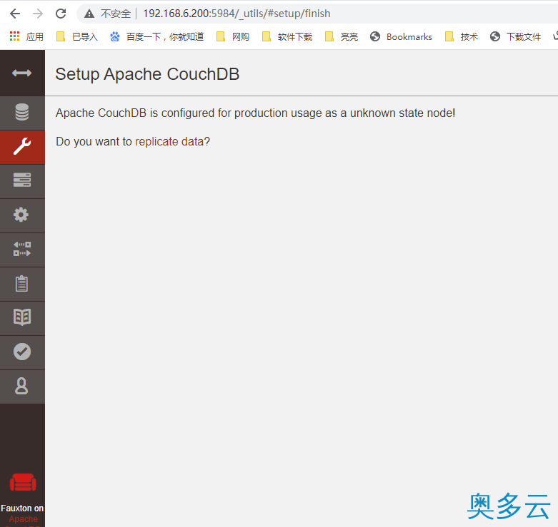Go back with the browser back arrow
This screenshot has height=527, width=558.
click(15, 14)
